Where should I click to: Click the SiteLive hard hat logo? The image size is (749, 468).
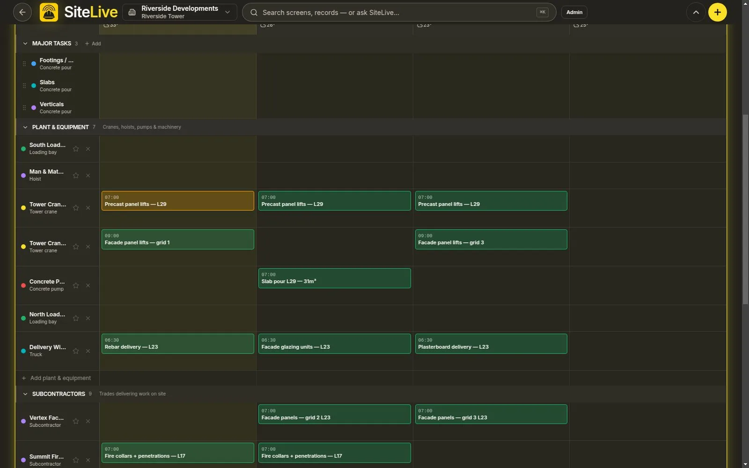49,12
